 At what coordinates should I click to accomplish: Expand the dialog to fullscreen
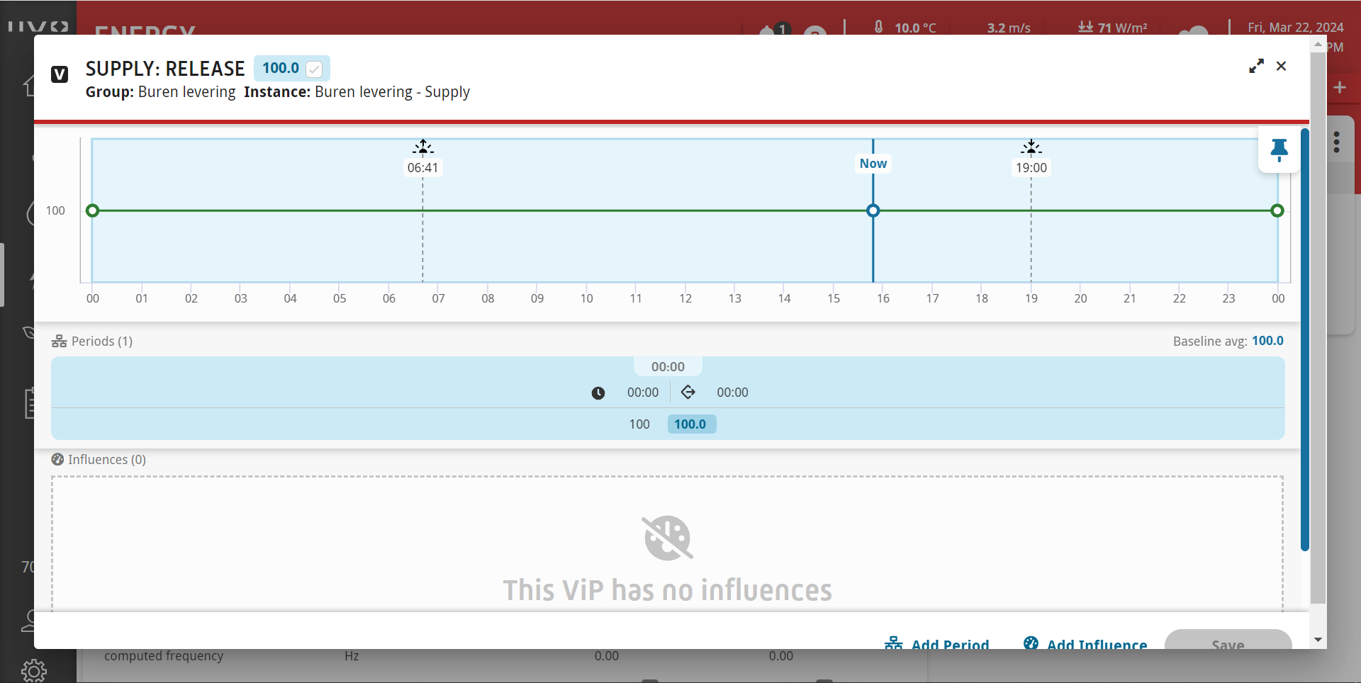tap(1256, 66)
